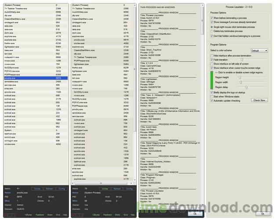The height and width of the screenshot is (221, 276).
Task: Click Refresh button in the tree list panel
Action: tap(117, 189)
